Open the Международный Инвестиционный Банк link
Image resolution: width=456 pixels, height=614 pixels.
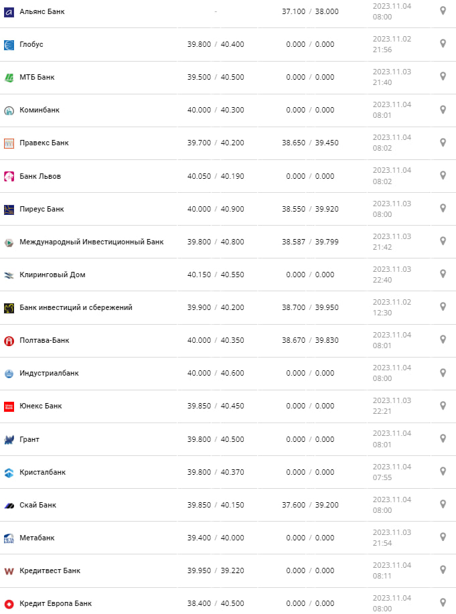91,242
